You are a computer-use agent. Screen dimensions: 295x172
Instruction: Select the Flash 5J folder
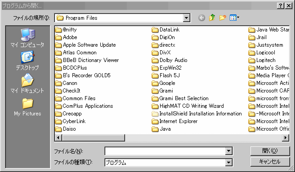166,75
